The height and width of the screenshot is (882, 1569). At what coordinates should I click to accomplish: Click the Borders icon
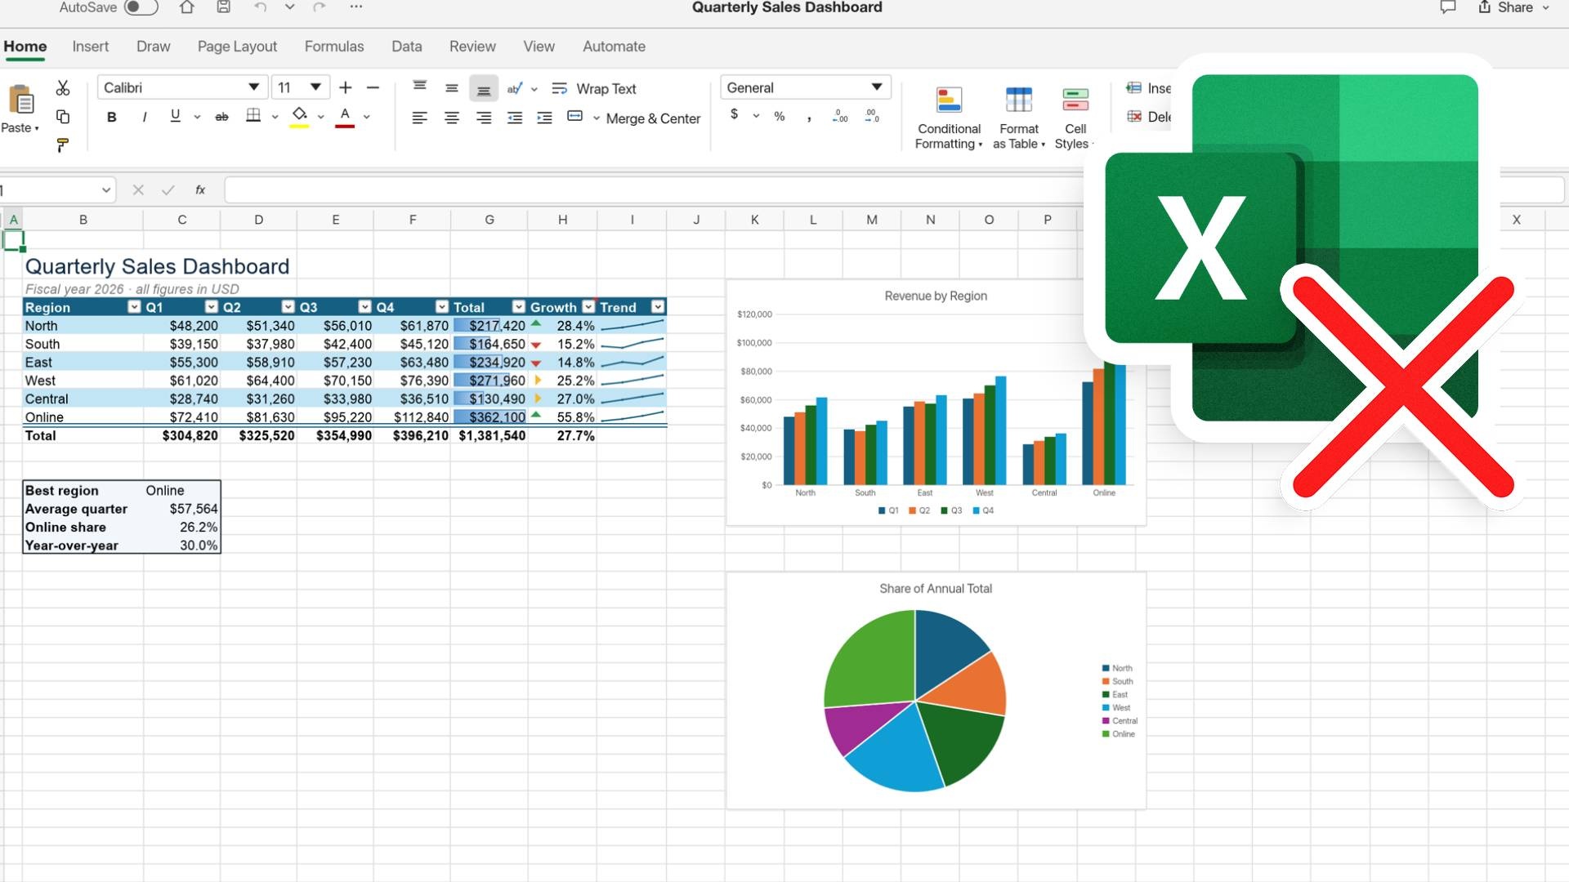pos(253,116)
